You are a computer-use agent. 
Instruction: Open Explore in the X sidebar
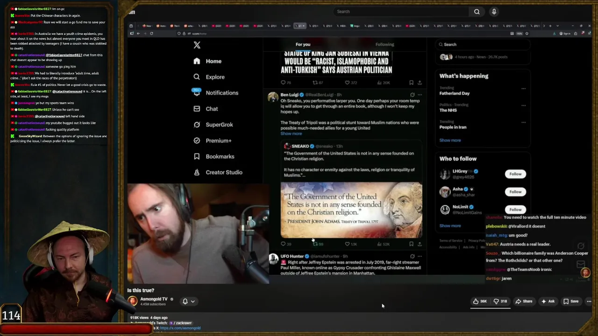[209, 77]
